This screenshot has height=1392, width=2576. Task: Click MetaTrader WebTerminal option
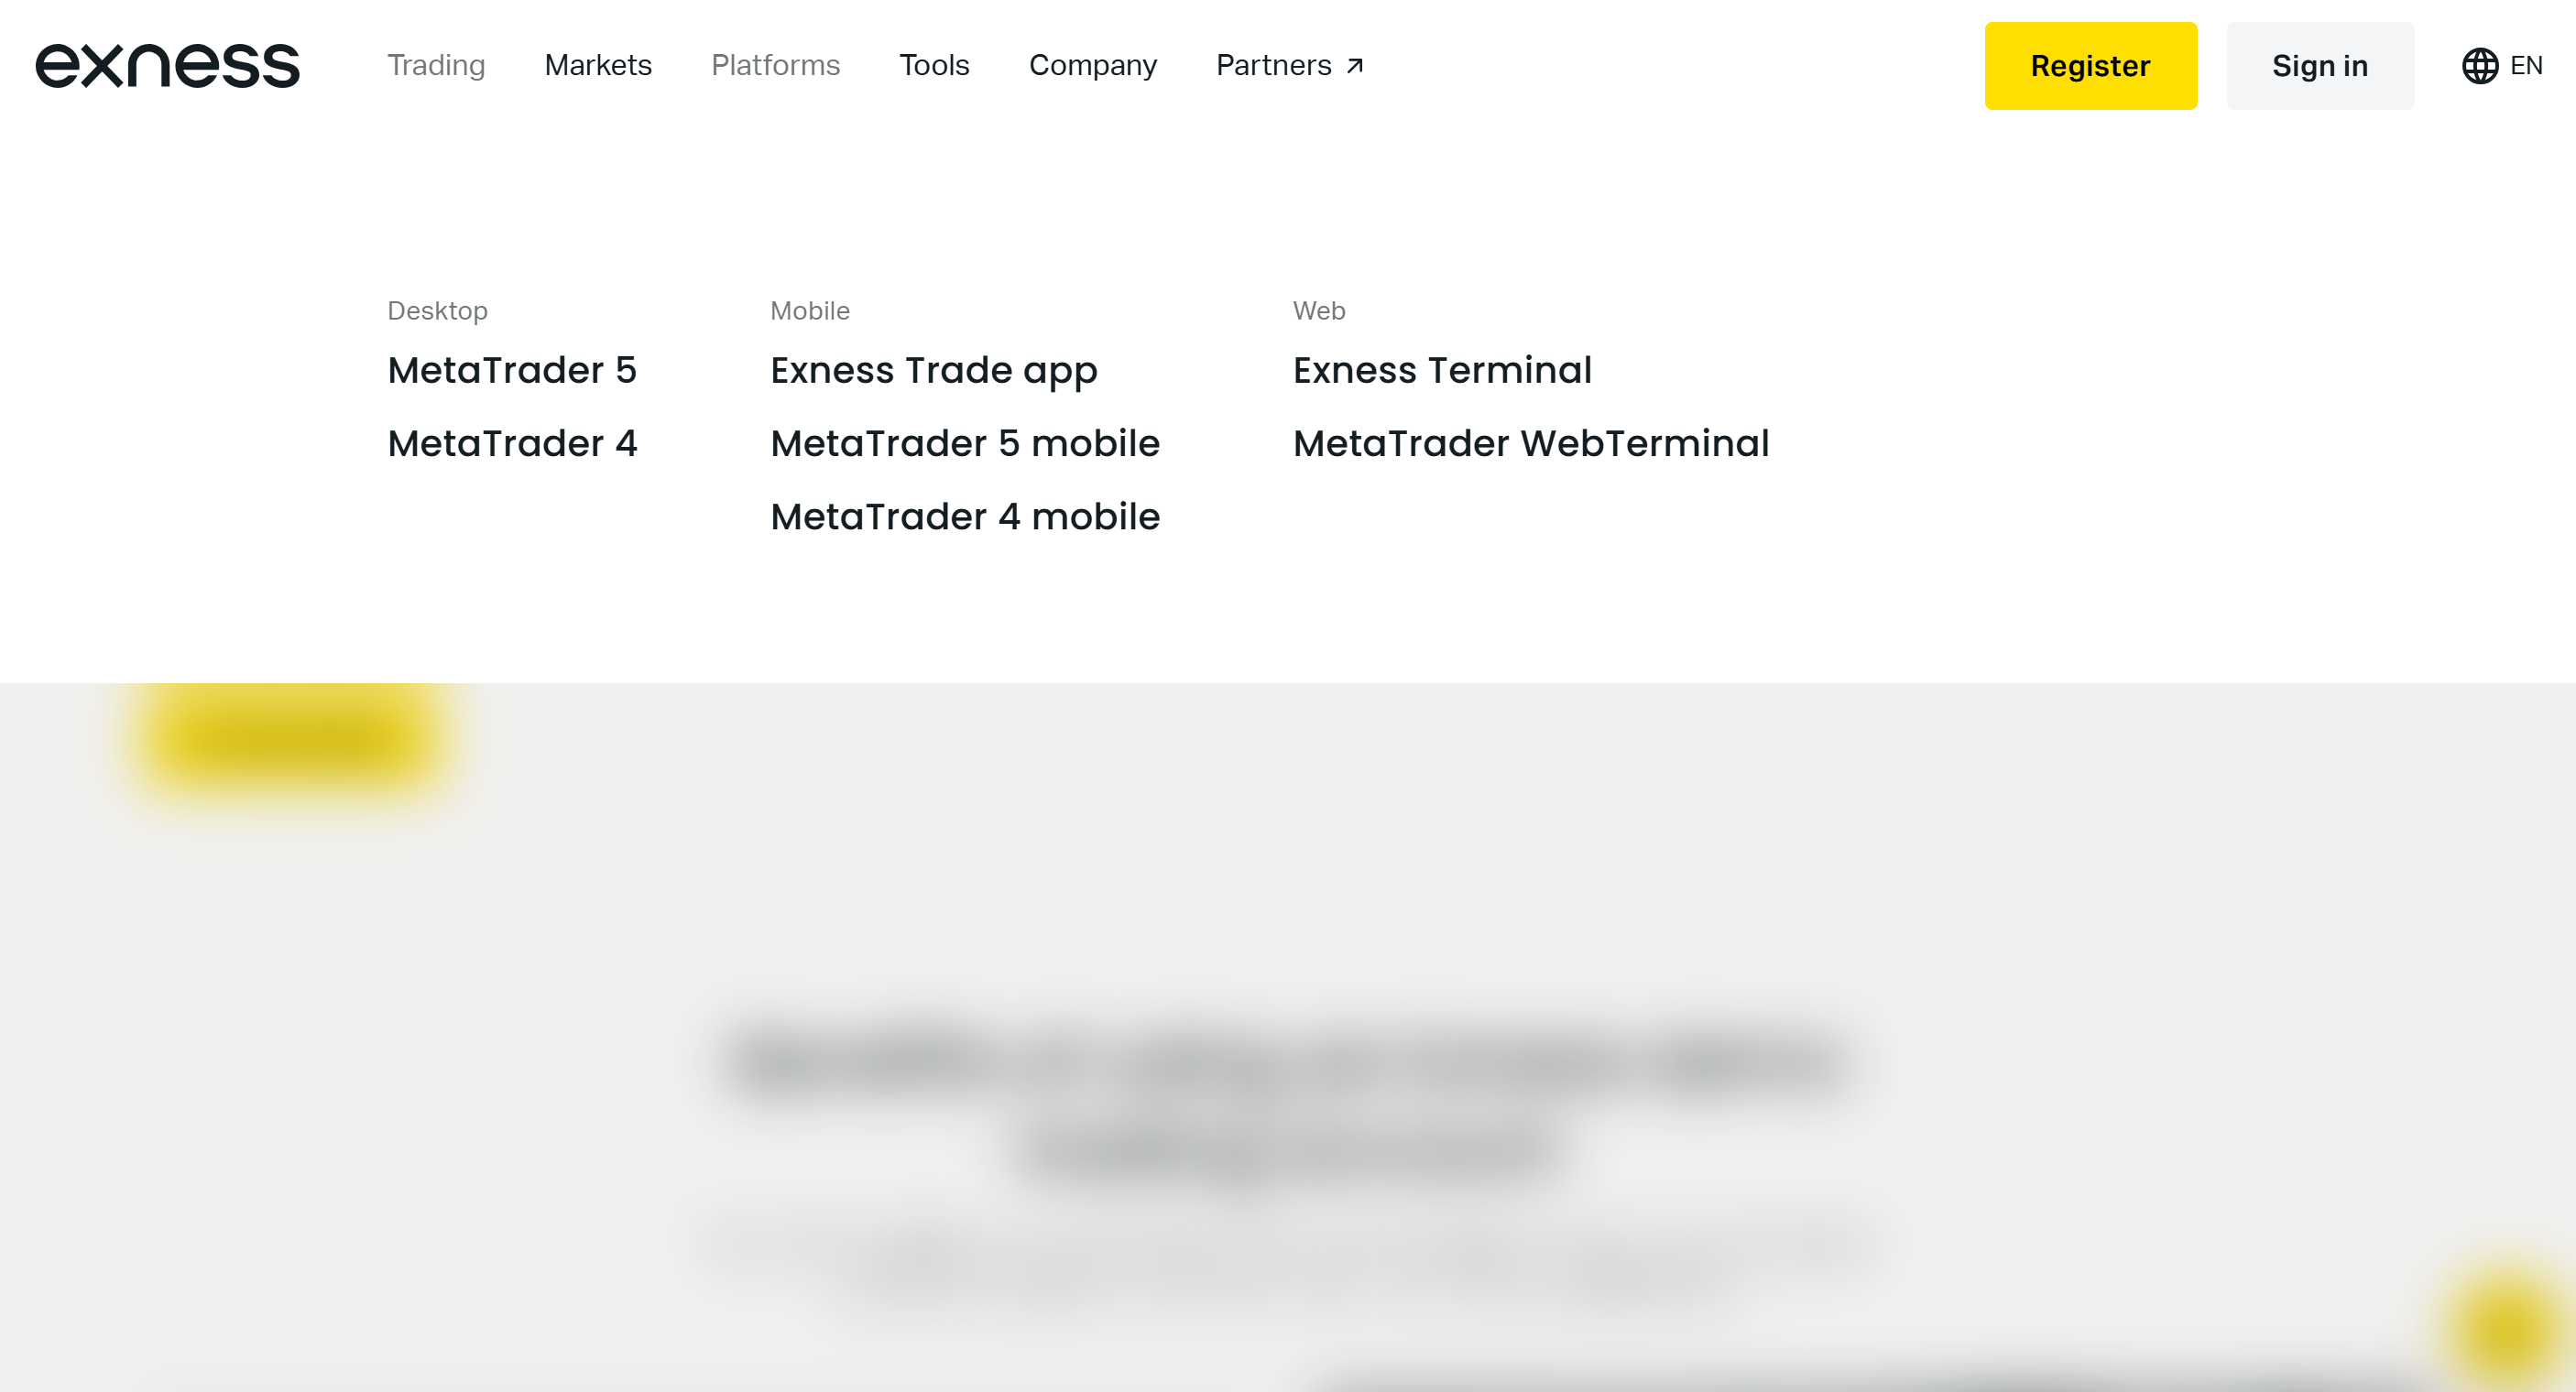(1533, 442)
